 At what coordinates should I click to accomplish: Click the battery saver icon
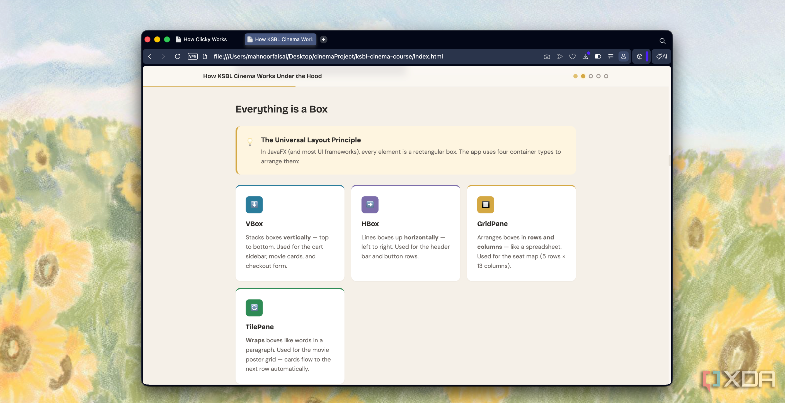tap(598, 56)
